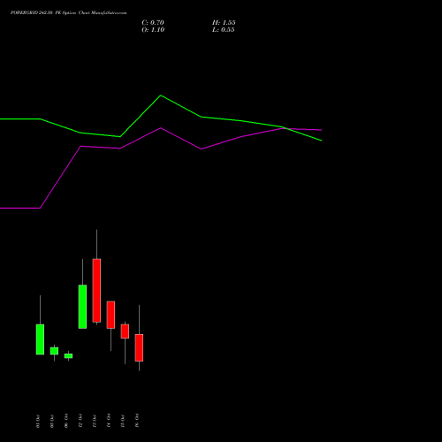The height and width of the screenshot is (442, 442).
Task: Click the open value 'O: 1.10'
Action: pyautogui.click(x=153, y=30)
